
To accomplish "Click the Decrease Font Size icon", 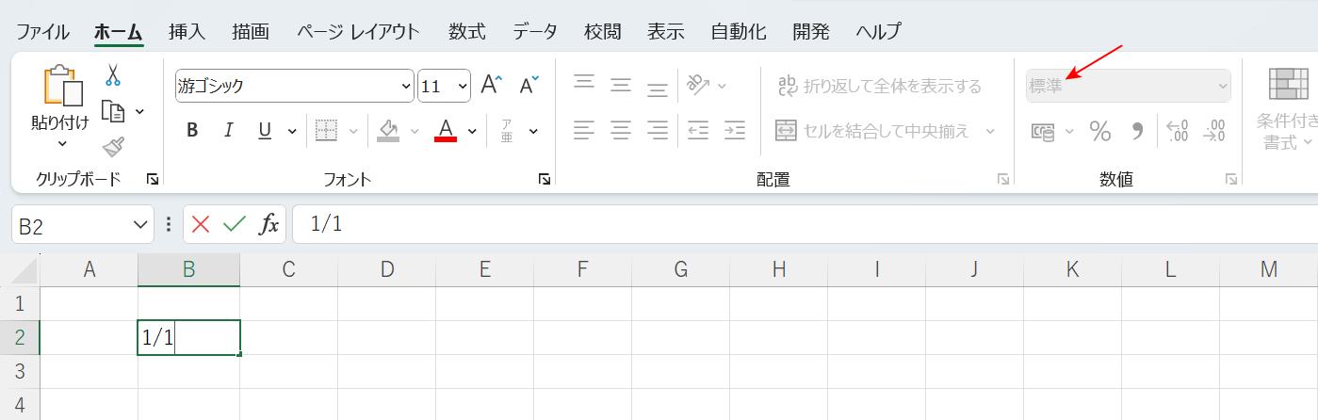I will (529, 86).
